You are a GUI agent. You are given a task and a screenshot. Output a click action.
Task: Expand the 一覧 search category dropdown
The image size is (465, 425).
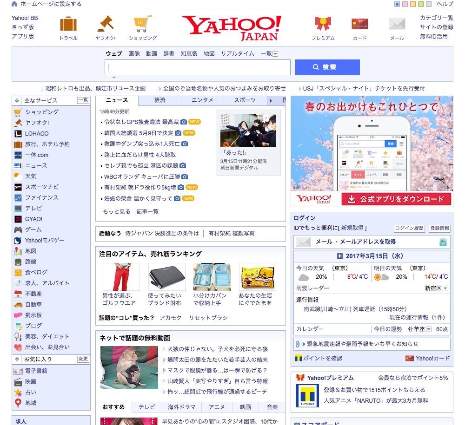tap(275, 54)
